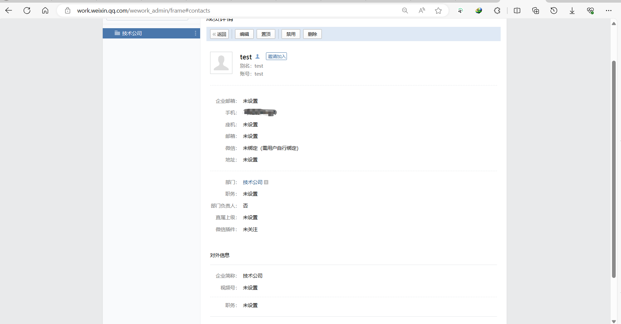
Task: Open the downloads arrow icon
Action: click(572, 11)
